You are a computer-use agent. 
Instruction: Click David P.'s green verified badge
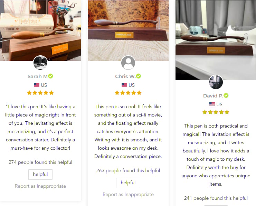click(226, 95)
